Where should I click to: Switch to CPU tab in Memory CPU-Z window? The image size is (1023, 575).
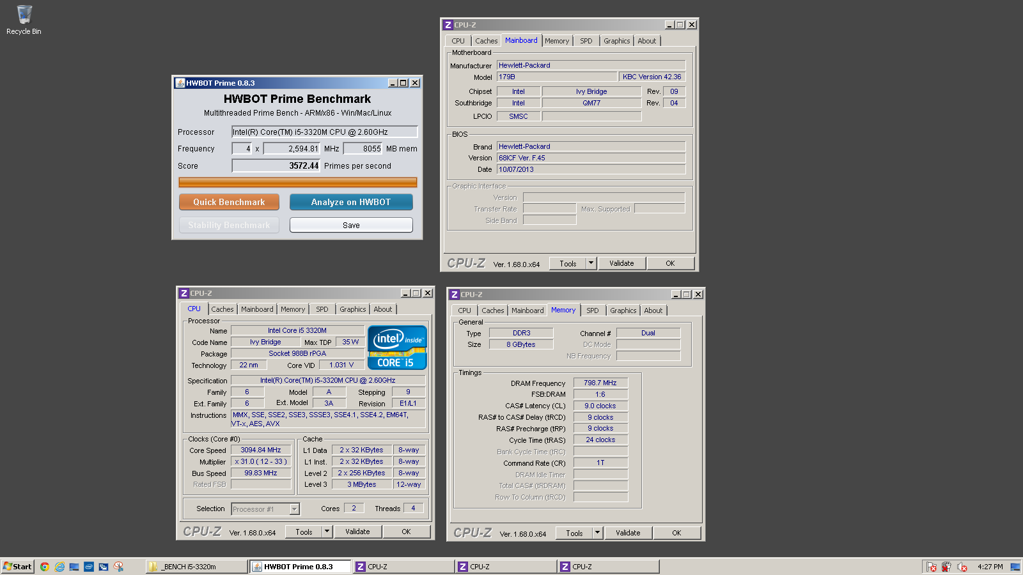click(465, 310)
